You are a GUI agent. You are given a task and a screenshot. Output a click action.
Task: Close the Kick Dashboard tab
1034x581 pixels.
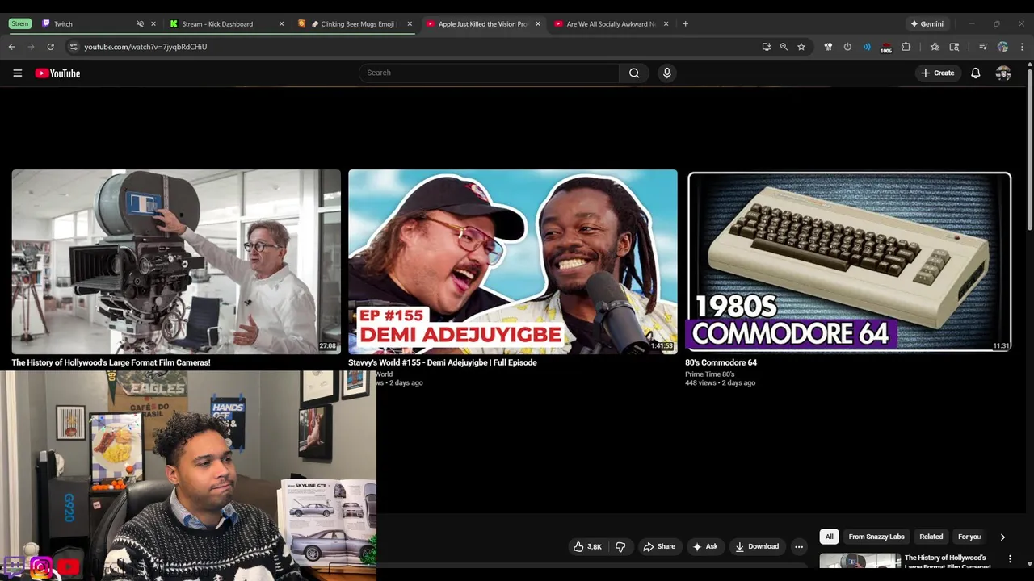281,23
